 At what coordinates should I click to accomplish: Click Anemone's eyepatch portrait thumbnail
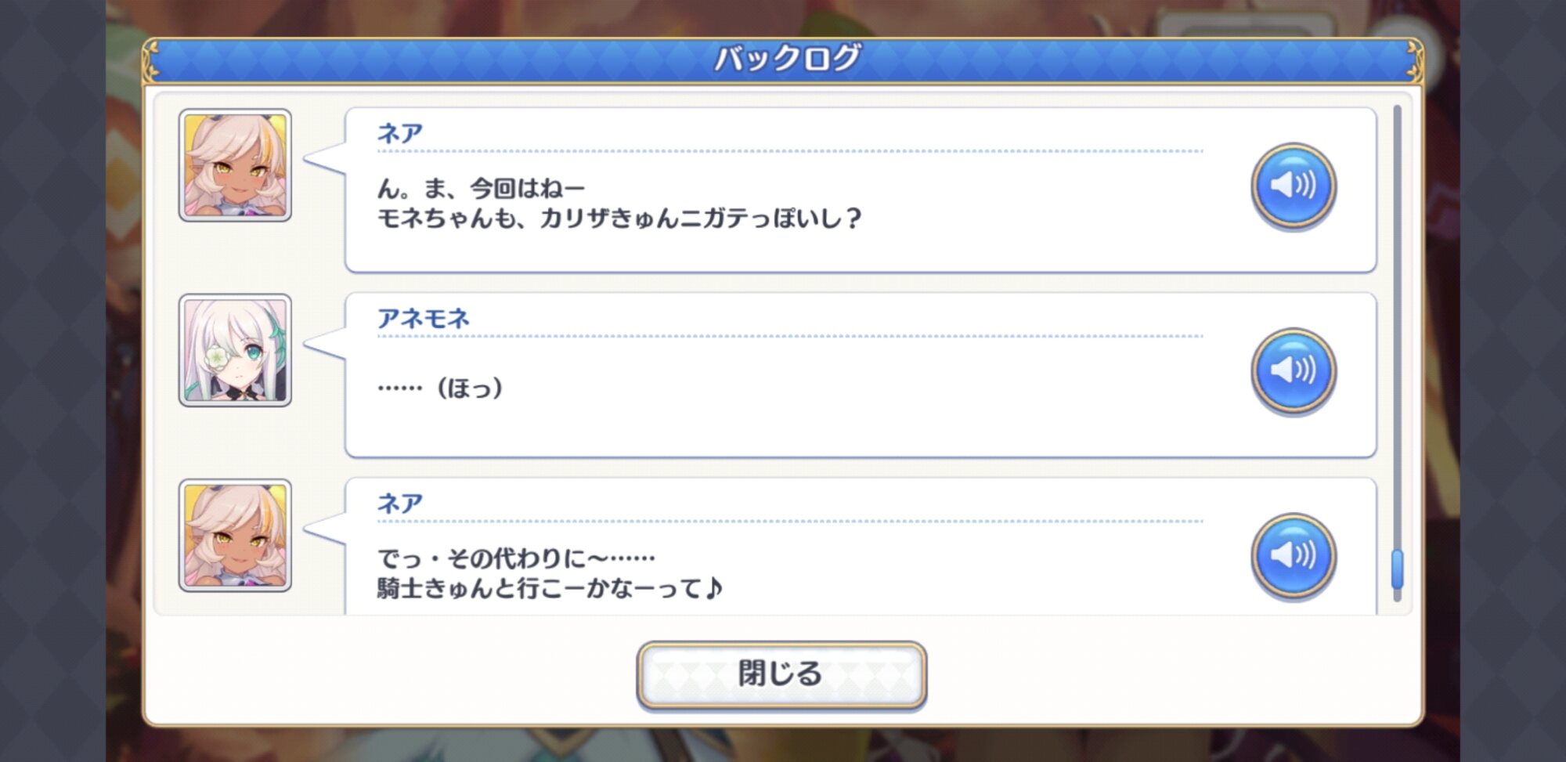pos(235,350)
